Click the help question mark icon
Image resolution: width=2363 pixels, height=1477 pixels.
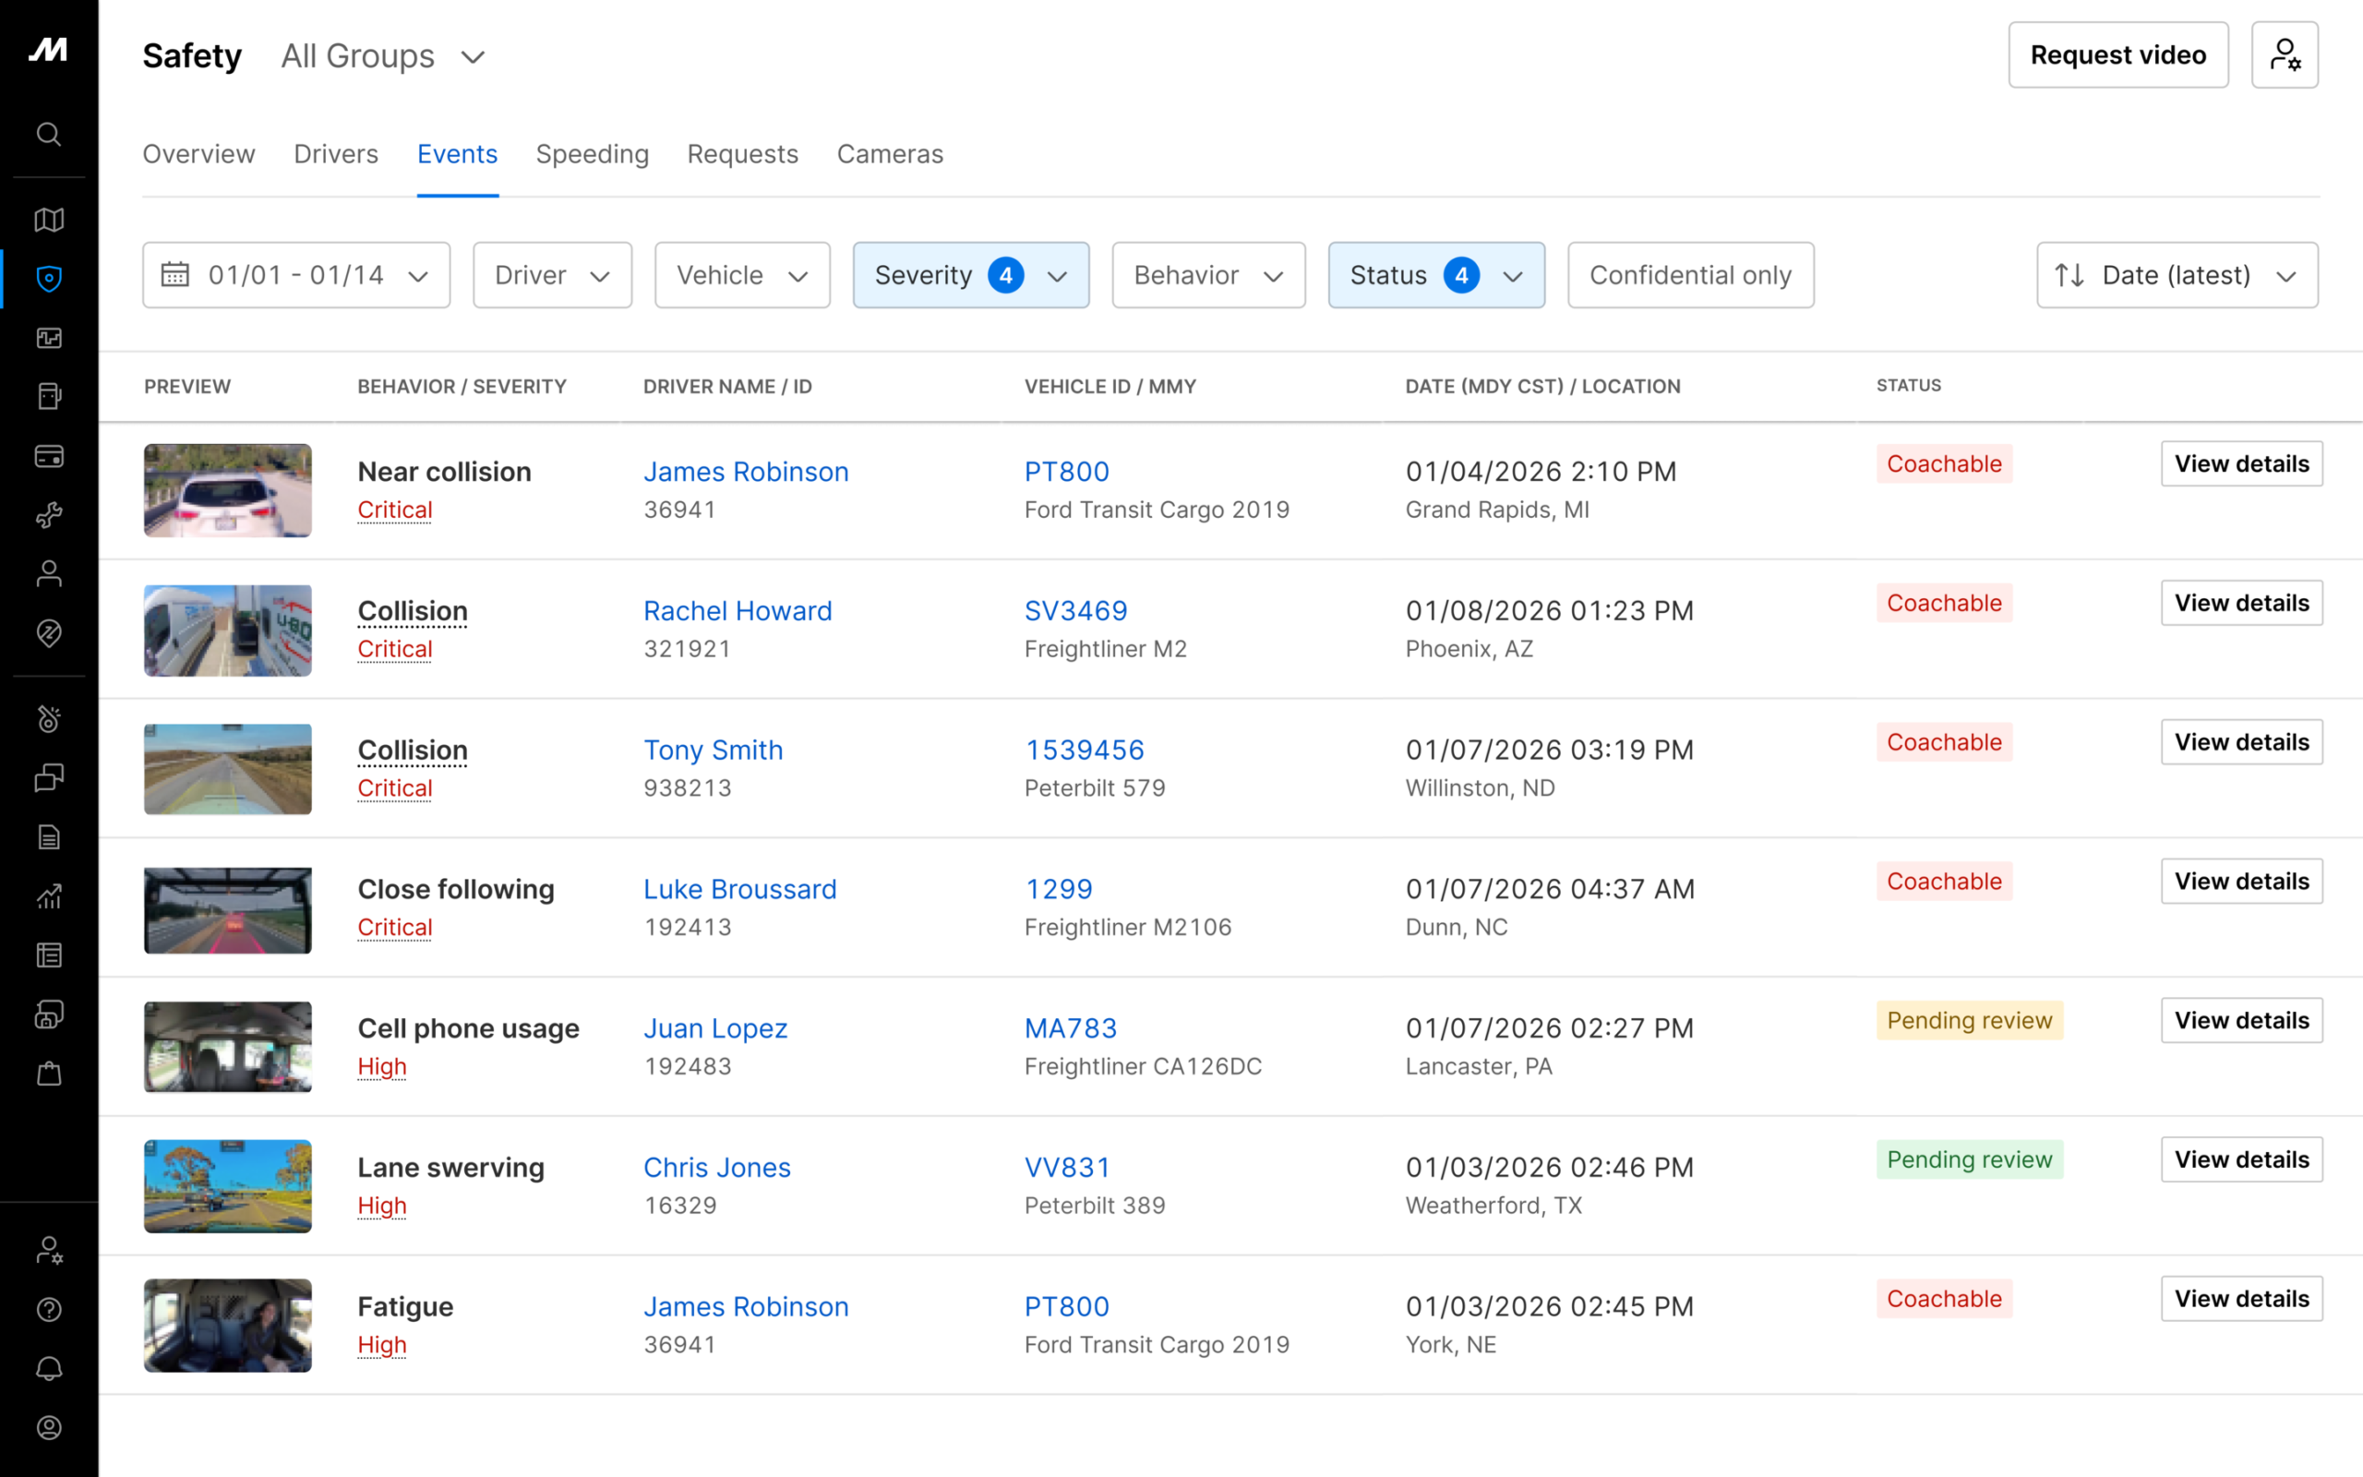(x=49, y=1310)
